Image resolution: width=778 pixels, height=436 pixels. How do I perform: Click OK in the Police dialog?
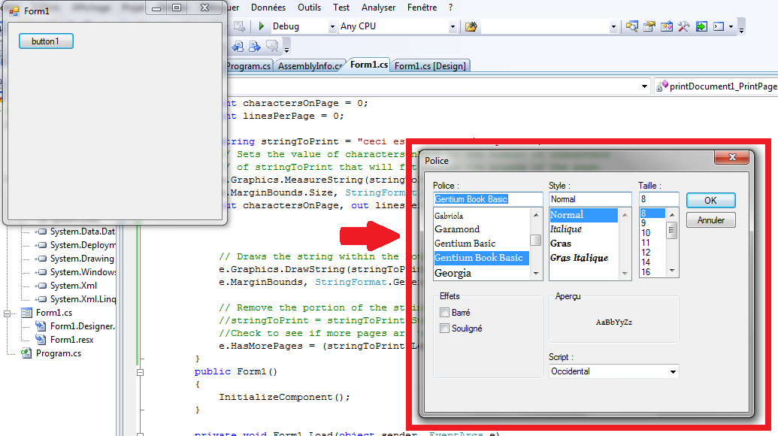710,201
